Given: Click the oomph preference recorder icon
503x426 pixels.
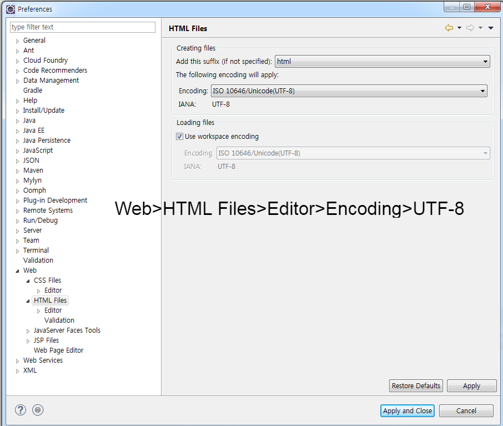Looking at the screenshot, I should click(38, 410).
